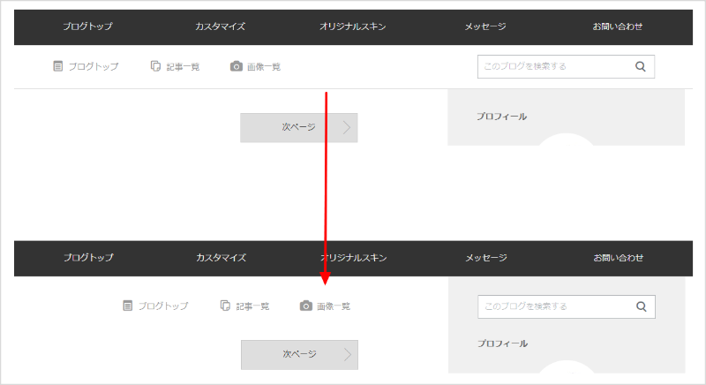Click the document icon beside ブログトップ in the upper sub-menu
The height and width of the screenshot is (385, 706).
tap(58, 66)
